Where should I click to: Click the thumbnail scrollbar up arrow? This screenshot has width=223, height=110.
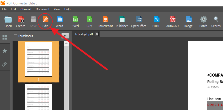66,44
